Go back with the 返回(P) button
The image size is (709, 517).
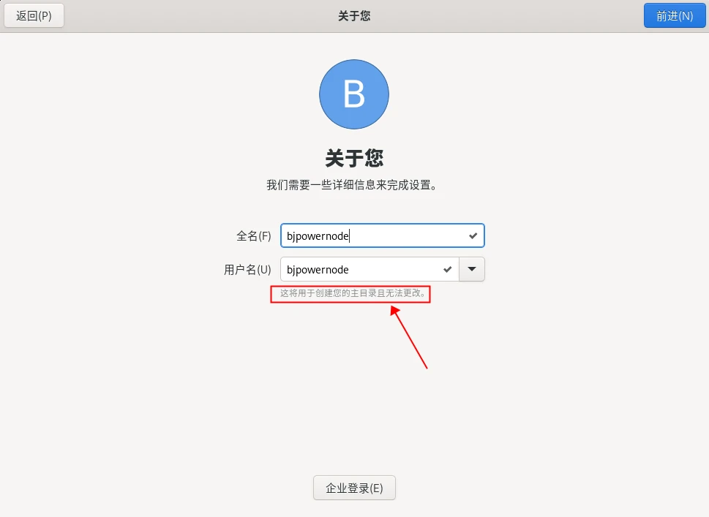(34, 16)
